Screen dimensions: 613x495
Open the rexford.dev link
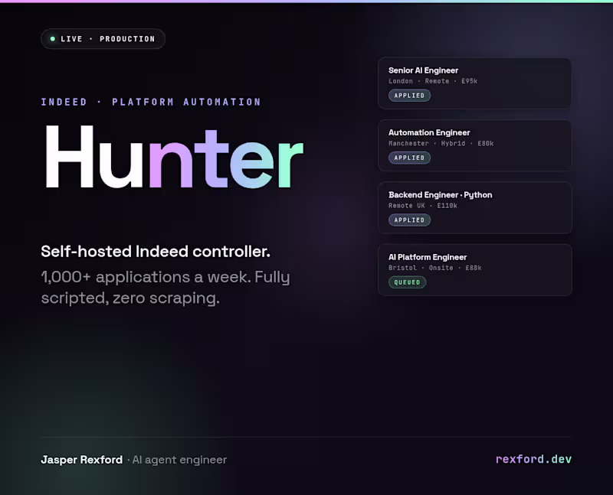click(533, 459)
